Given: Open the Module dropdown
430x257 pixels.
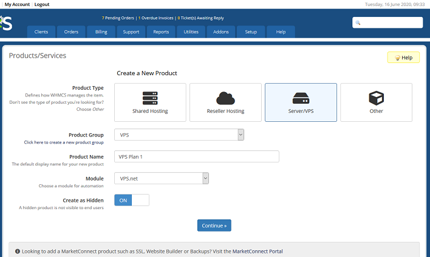Looking at the screenshot, I should pos(162,178).
